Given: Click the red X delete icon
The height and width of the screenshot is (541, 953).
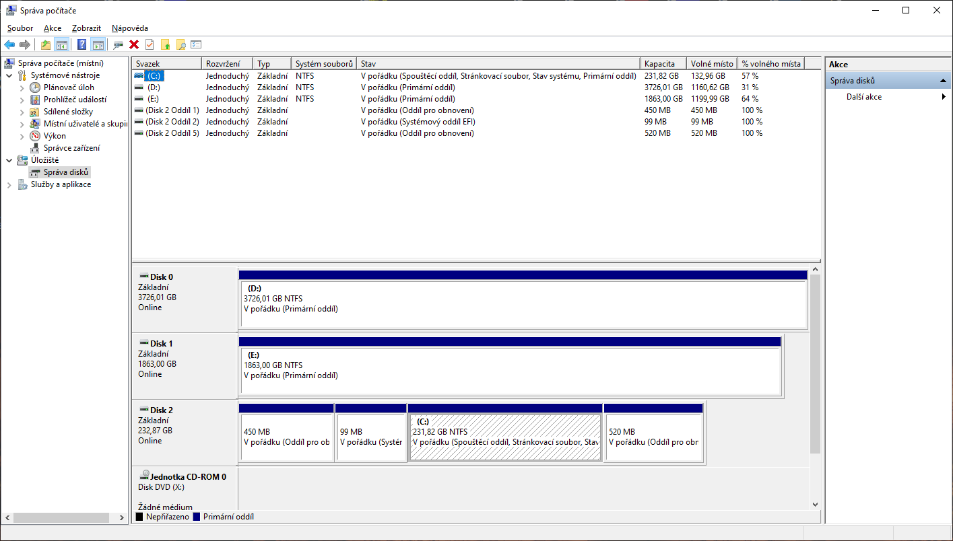Looking at the screenshot, I should click(134, 45).
